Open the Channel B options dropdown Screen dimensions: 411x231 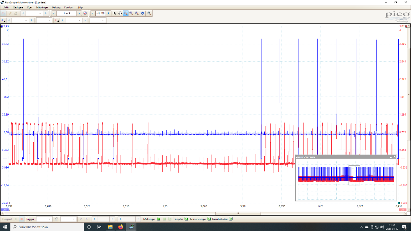coord(56,20)
